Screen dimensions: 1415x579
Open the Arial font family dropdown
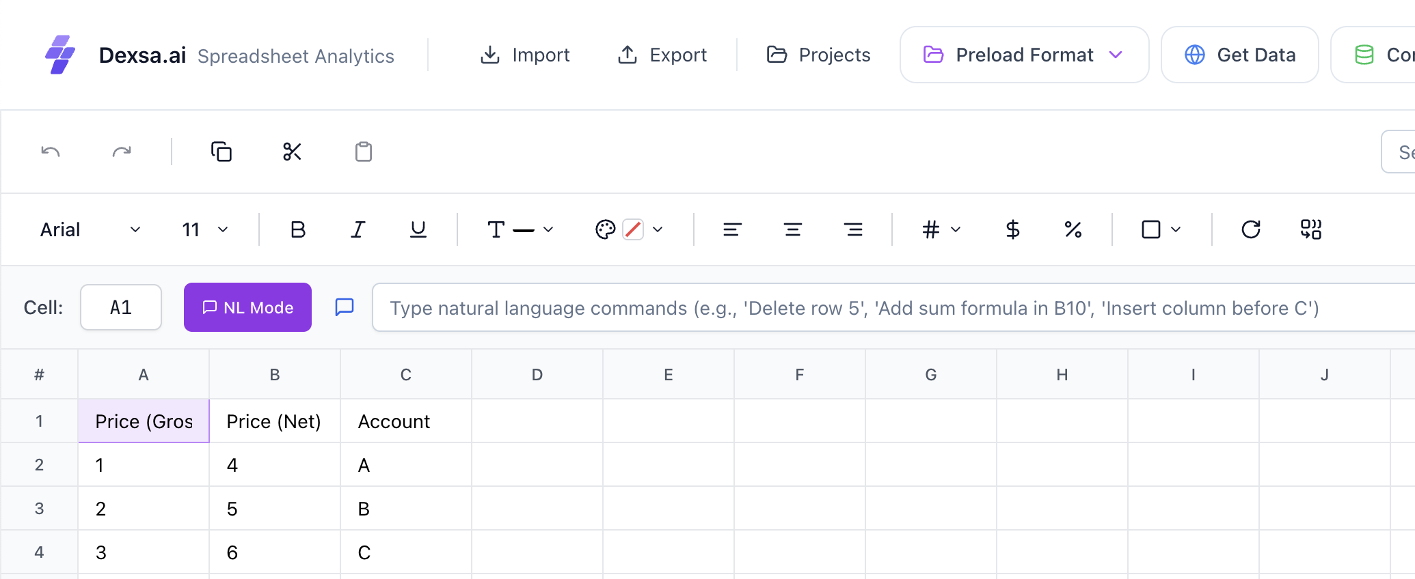[x=90, y=229]
